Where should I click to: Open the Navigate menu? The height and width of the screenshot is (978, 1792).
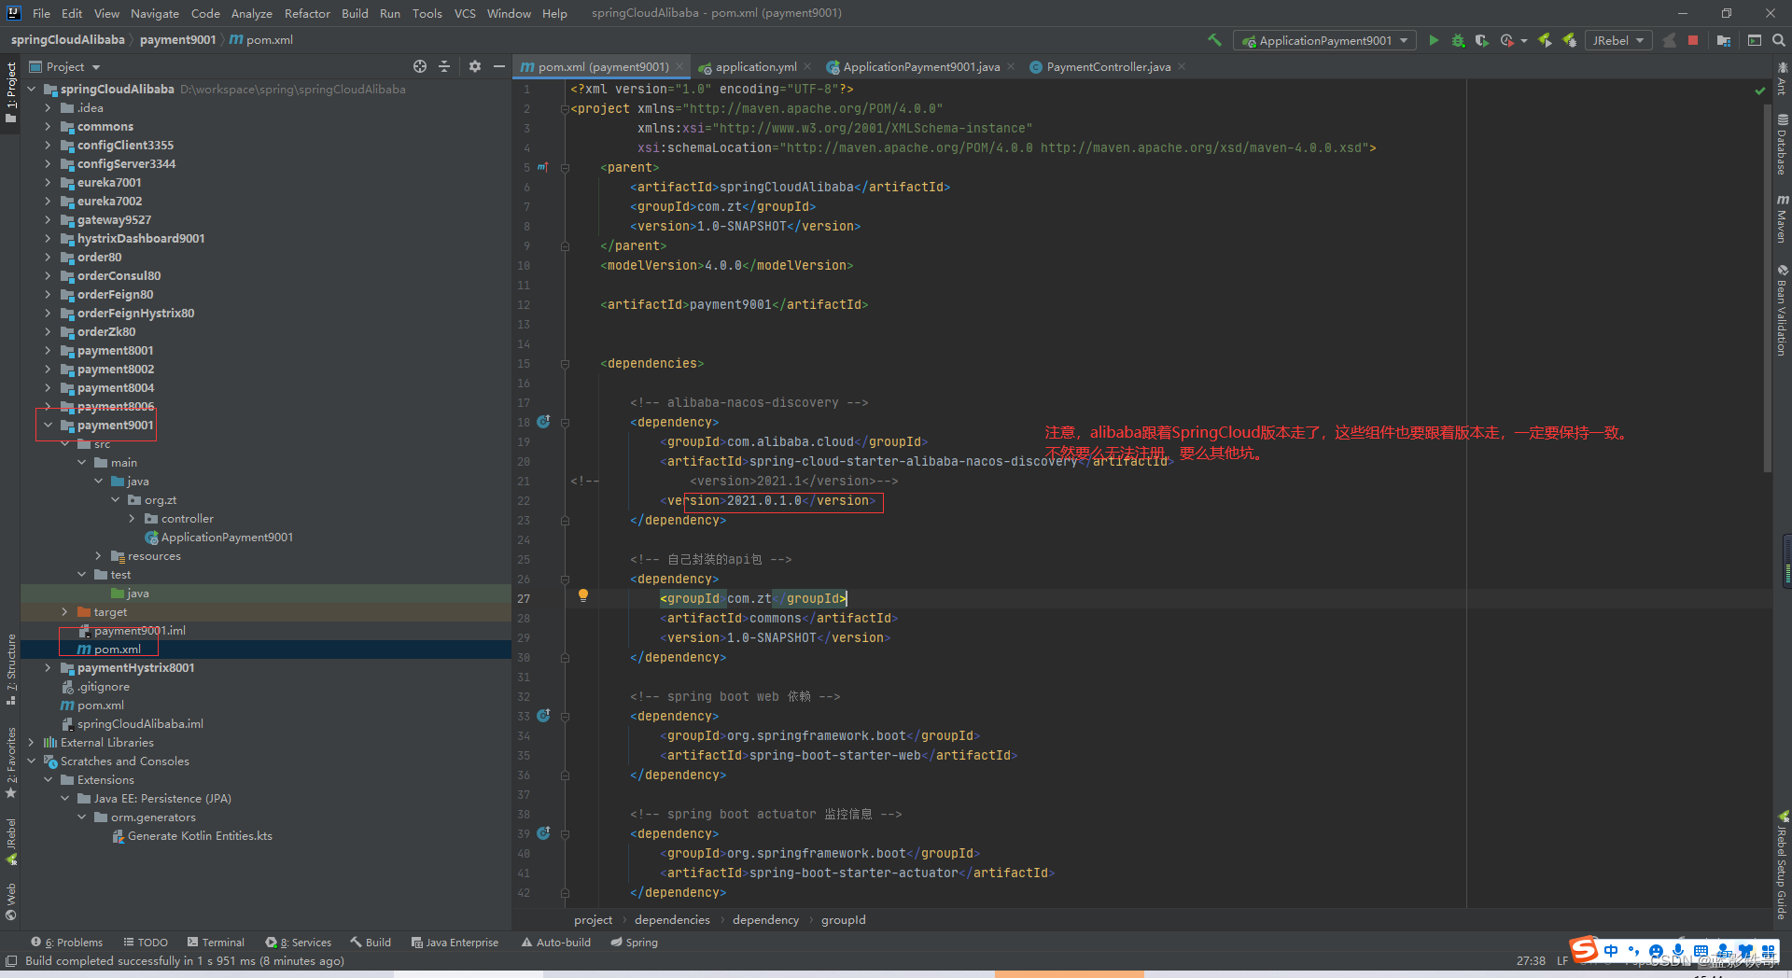154,13
